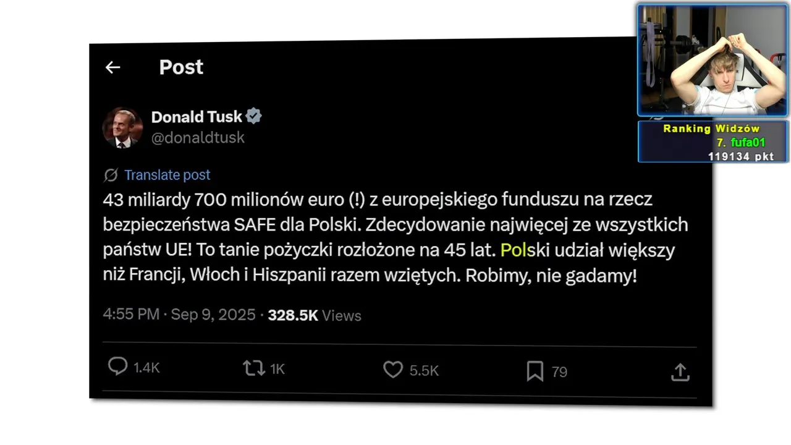Click the 328.5K Views counter
Image resolution: width=791 pixels, height=445 pixels.
click(x=315, y=315)
